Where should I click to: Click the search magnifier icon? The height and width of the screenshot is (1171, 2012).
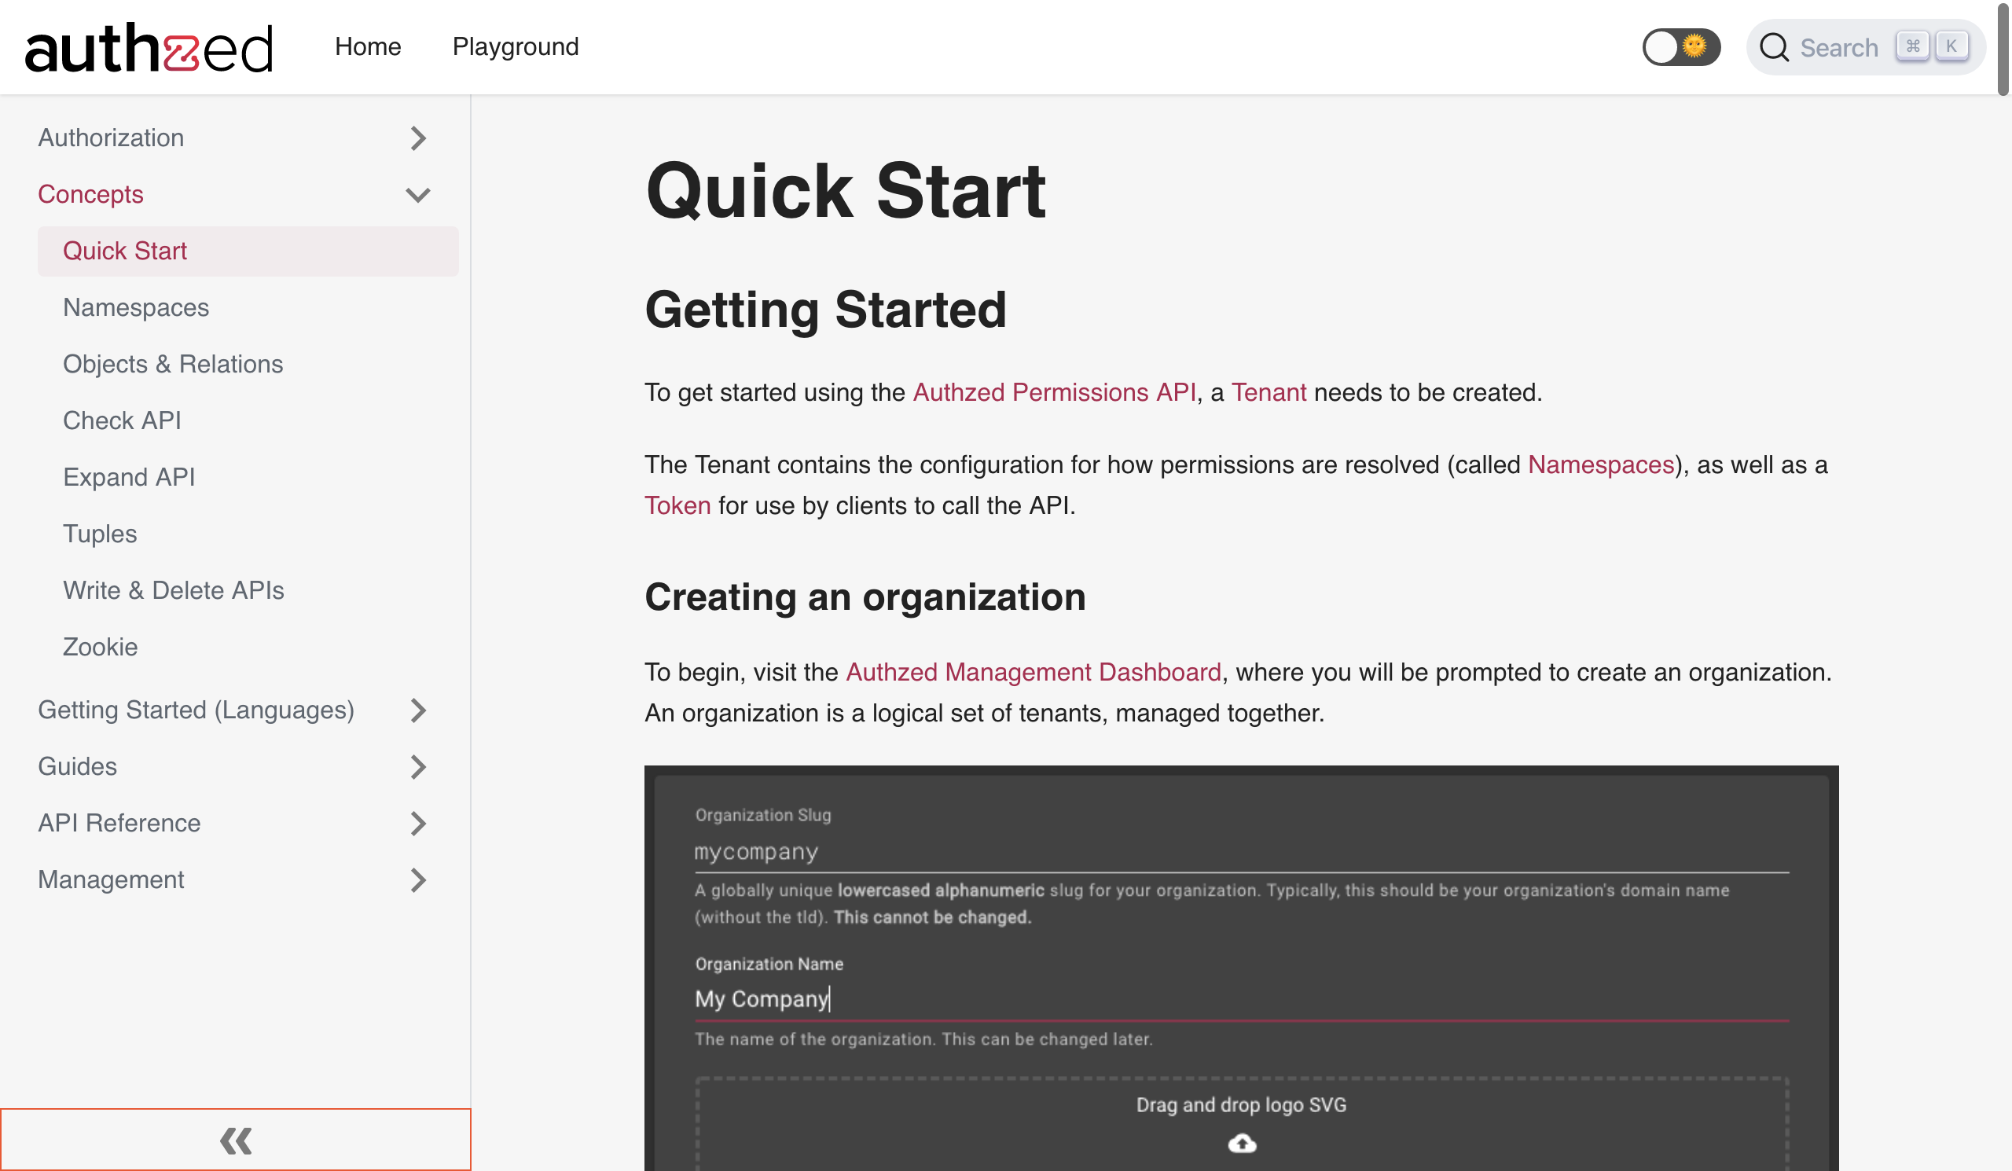coord(1773,47)
